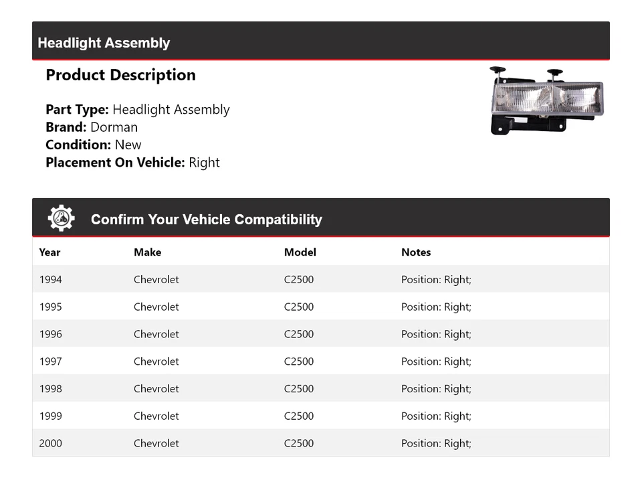Click Confirm Your Vehicle Compatibility heading
Image resolution: width=642 pixels, height=478 pixels.
206,220
